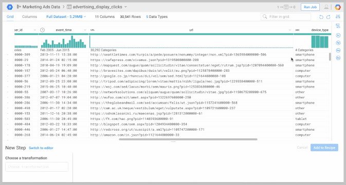Click the vertical grid scrollbar thumb

330,56
